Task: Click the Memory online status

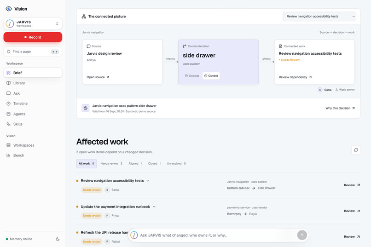Action: pyautogui.click(x=19, y=239)
